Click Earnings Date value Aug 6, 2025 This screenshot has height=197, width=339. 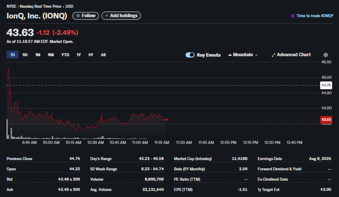pyautogui.click(x=320, y=159)
